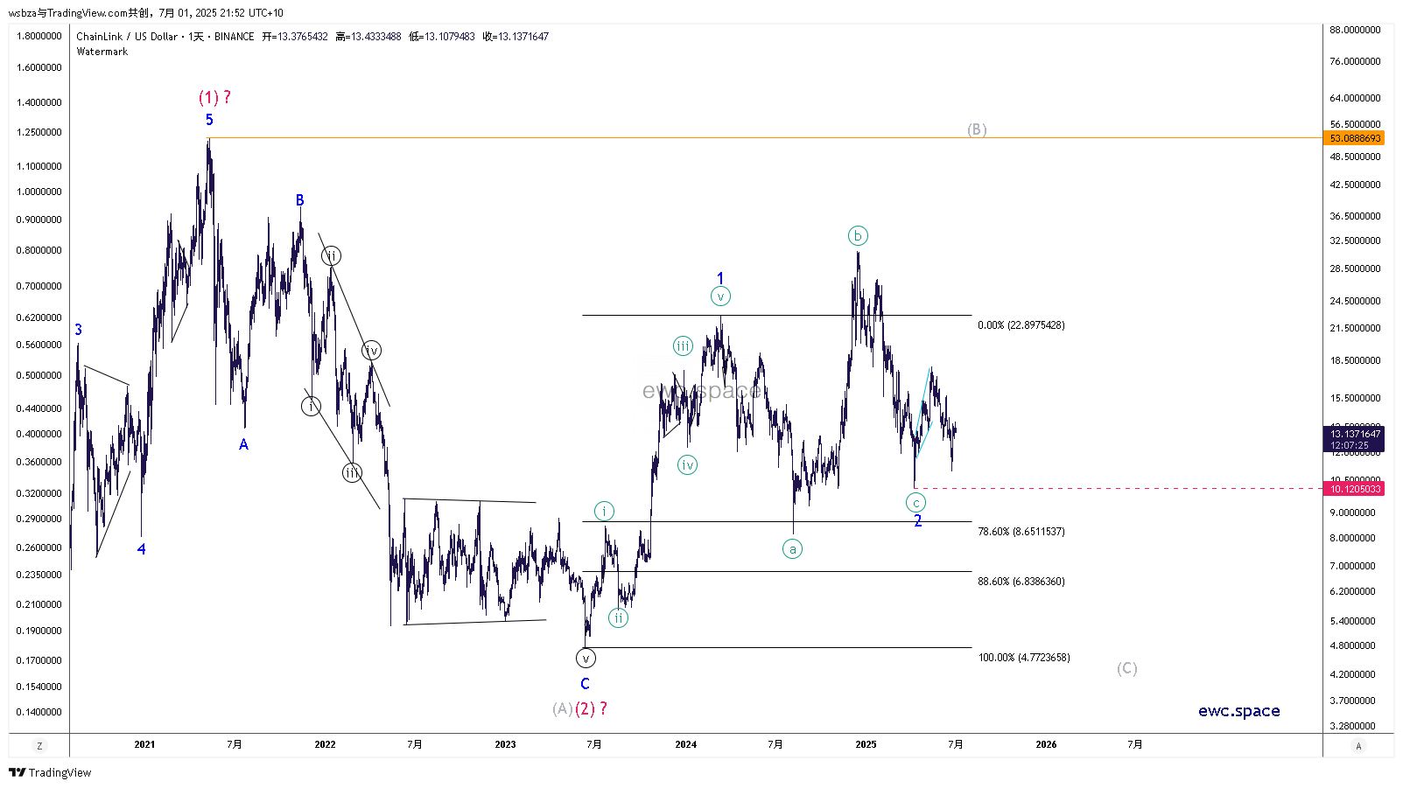This screenshot has height=788, width=1403.
Task: Select the black circled v wave marker
Action: tap(586, 659)
